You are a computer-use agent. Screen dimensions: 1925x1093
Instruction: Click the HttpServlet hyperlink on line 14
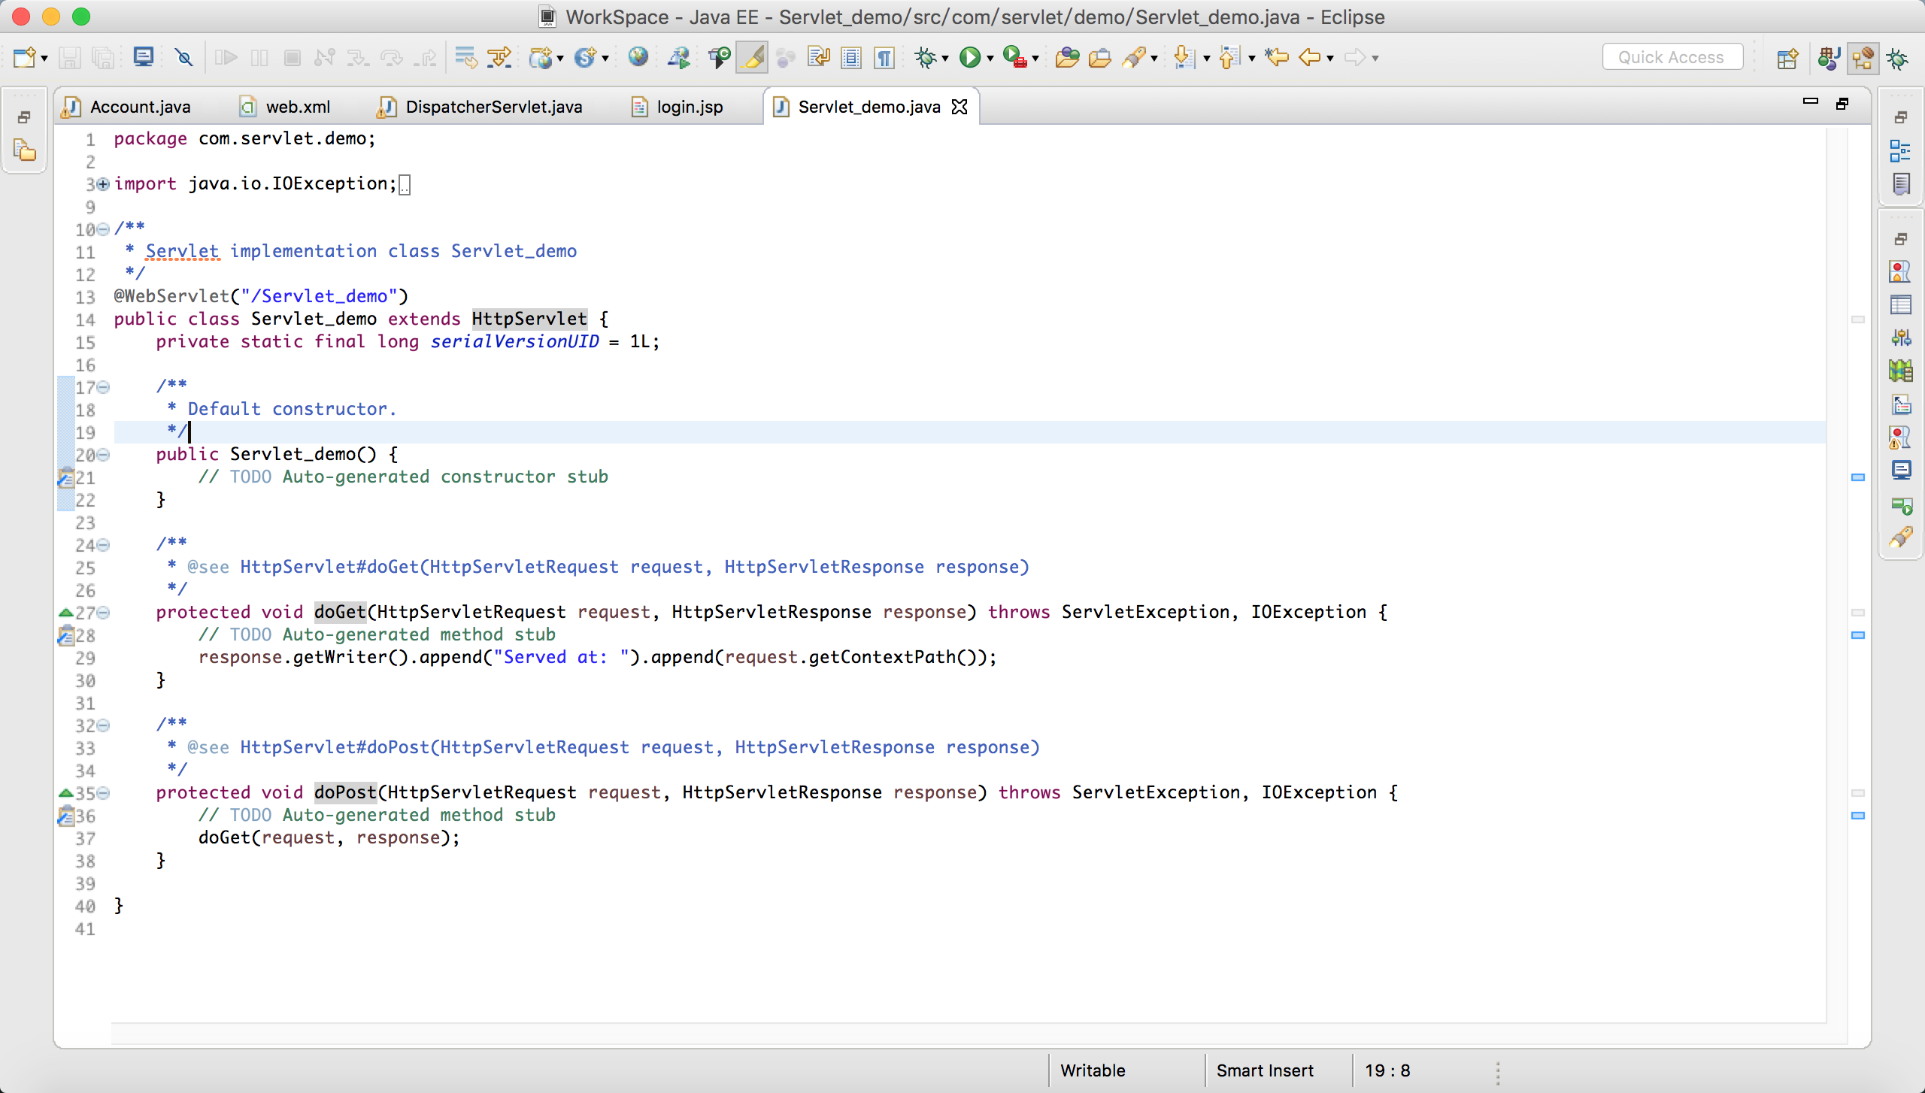[529, 319]
